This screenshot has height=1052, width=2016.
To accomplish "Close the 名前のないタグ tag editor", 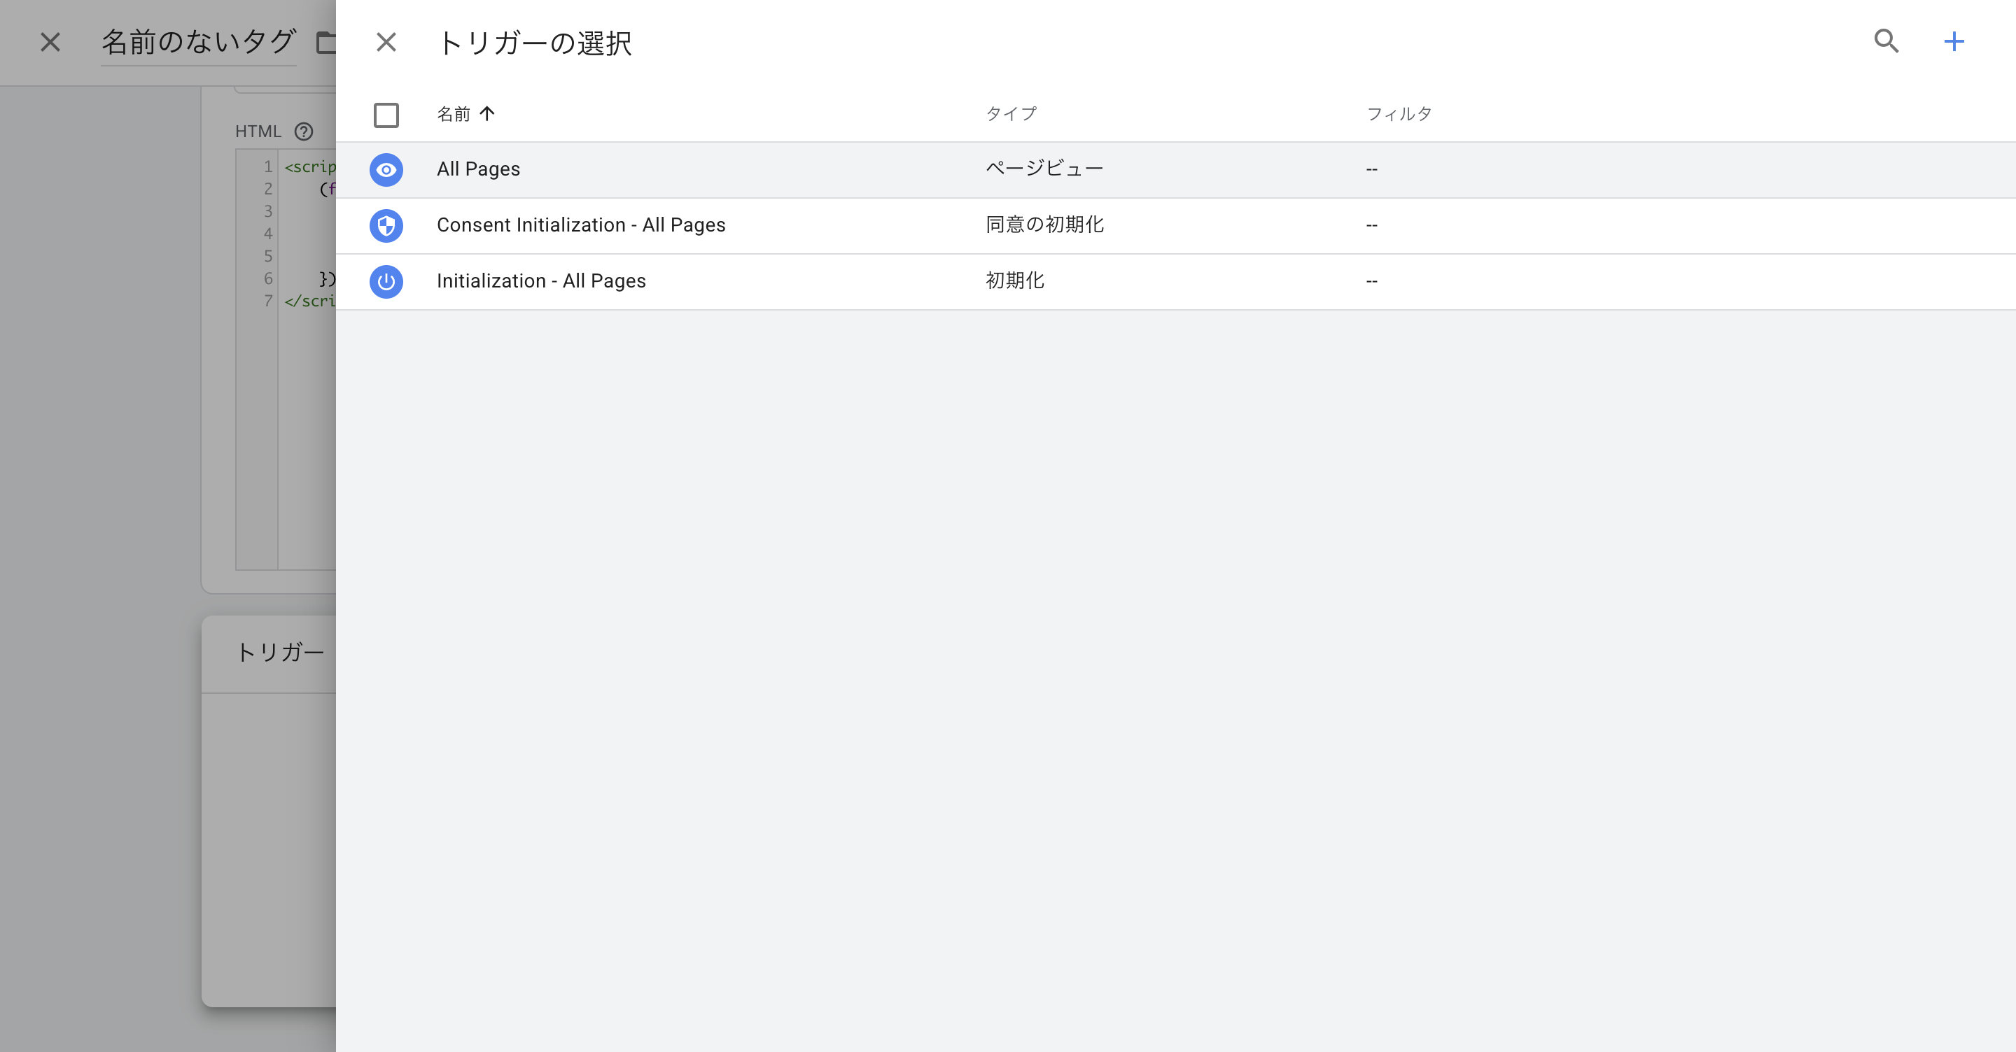I will click(x=50, y=42).
